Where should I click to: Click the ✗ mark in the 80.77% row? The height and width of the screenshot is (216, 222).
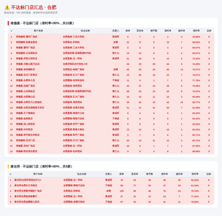tap(209, 102)
